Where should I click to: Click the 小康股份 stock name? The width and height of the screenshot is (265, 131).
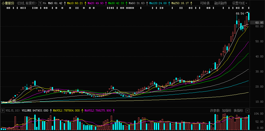[8, 3]
